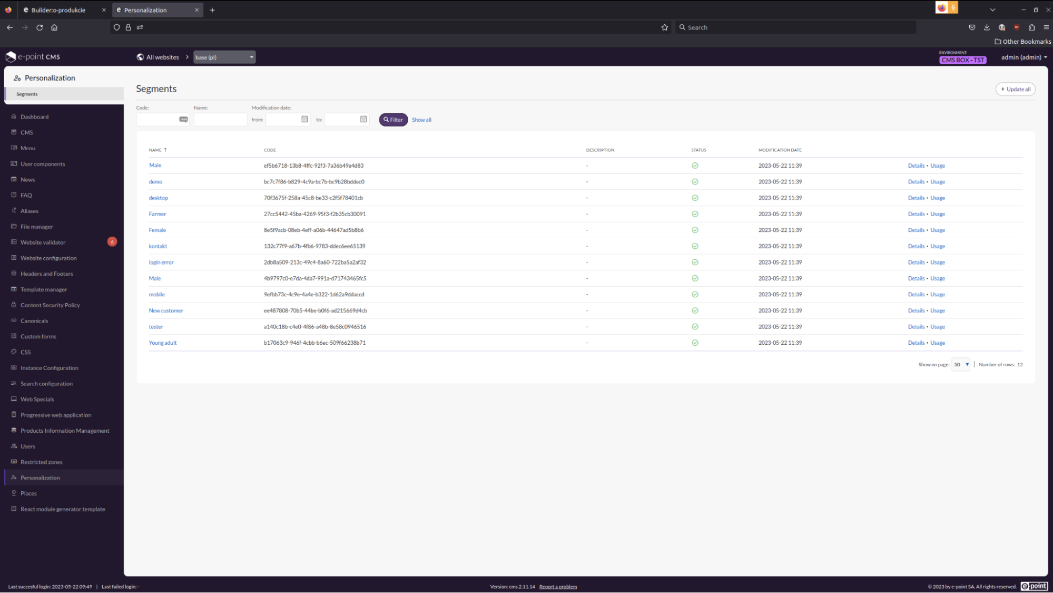This screenshot has height=593, width=1053.
Task: Open Details for the Female segment
Action: (x=916, y=230)
